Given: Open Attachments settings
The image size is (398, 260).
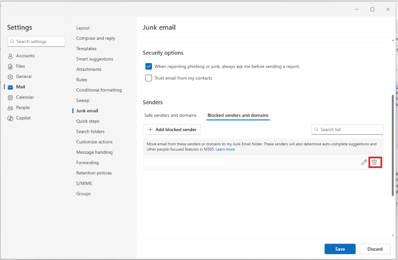Looking at the screenshot, I should [89, 69].
